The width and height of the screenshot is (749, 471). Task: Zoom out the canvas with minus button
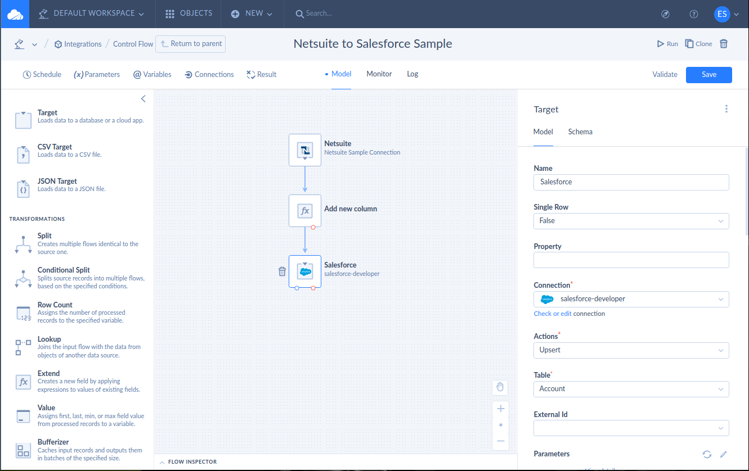pyautogui.click(x=500, y=441)
